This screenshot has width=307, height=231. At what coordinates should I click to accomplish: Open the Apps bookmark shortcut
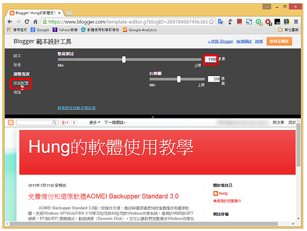click(x=17, y=30)
